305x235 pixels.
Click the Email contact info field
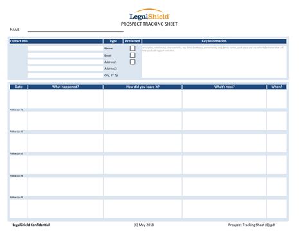click(x=65, y=55)
